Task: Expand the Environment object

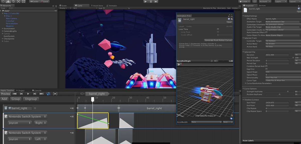Action: 3,29
